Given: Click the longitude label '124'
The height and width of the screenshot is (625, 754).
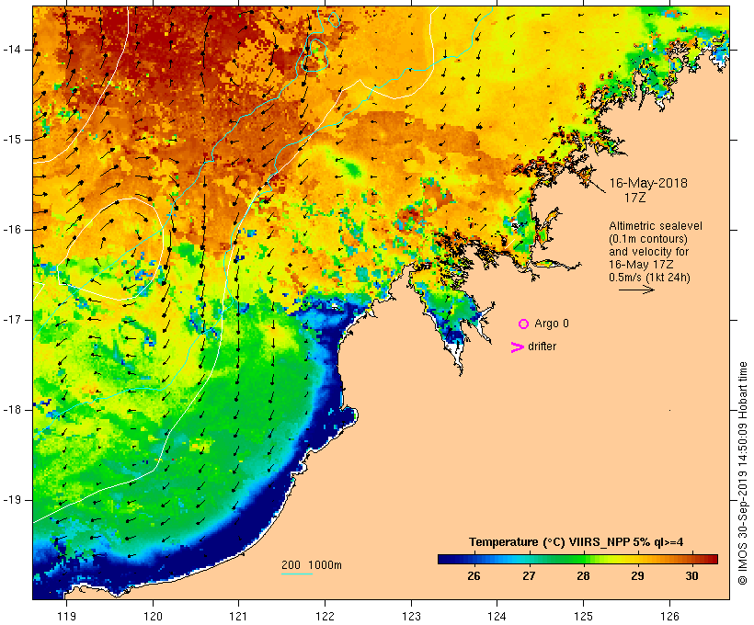Looking at the screenshot, I should tap(497, 617).
